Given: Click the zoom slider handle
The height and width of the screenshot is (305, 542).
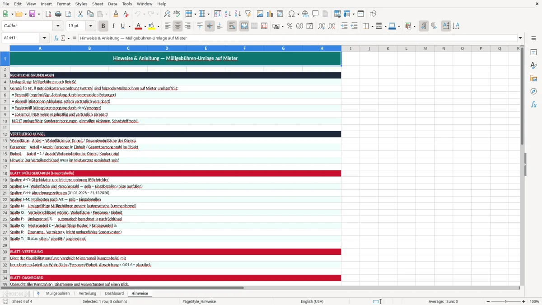Looking at the screenshot, I should 505,301.
